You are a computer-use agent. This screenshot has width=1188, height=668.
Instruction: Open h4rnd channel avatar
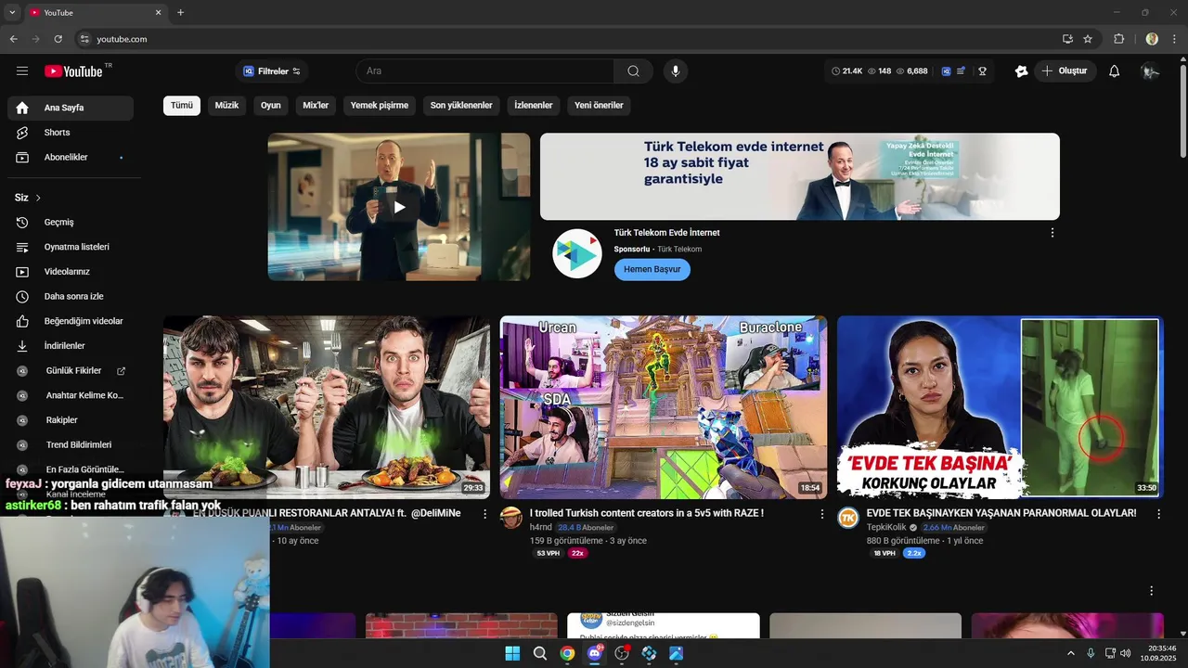[x=511, y=518]
